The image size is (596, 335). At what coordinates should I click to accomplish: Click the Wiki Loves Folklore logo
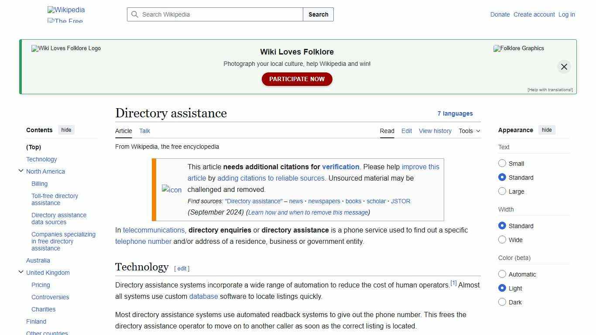[65, 48]
